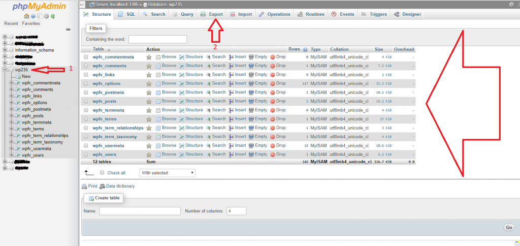Open Structure for wpfv_links row
Image resolution: width=520 pixels, height=246 pixels.
pyautogui.click(x=191, y=75)
